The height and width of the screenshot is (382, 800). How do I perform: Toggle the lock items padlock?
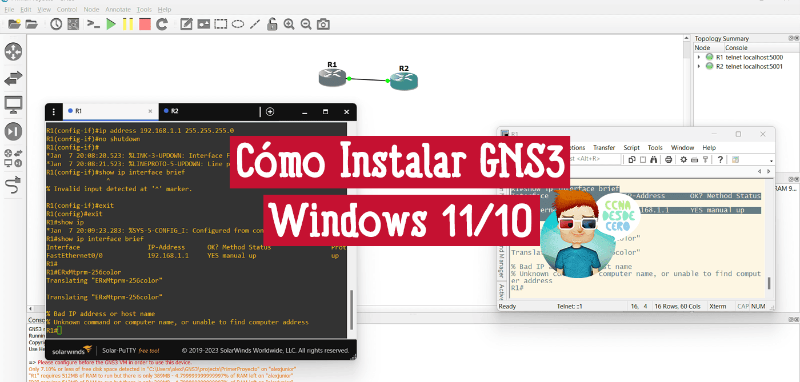pyautogui.click(x=272, y=24)
